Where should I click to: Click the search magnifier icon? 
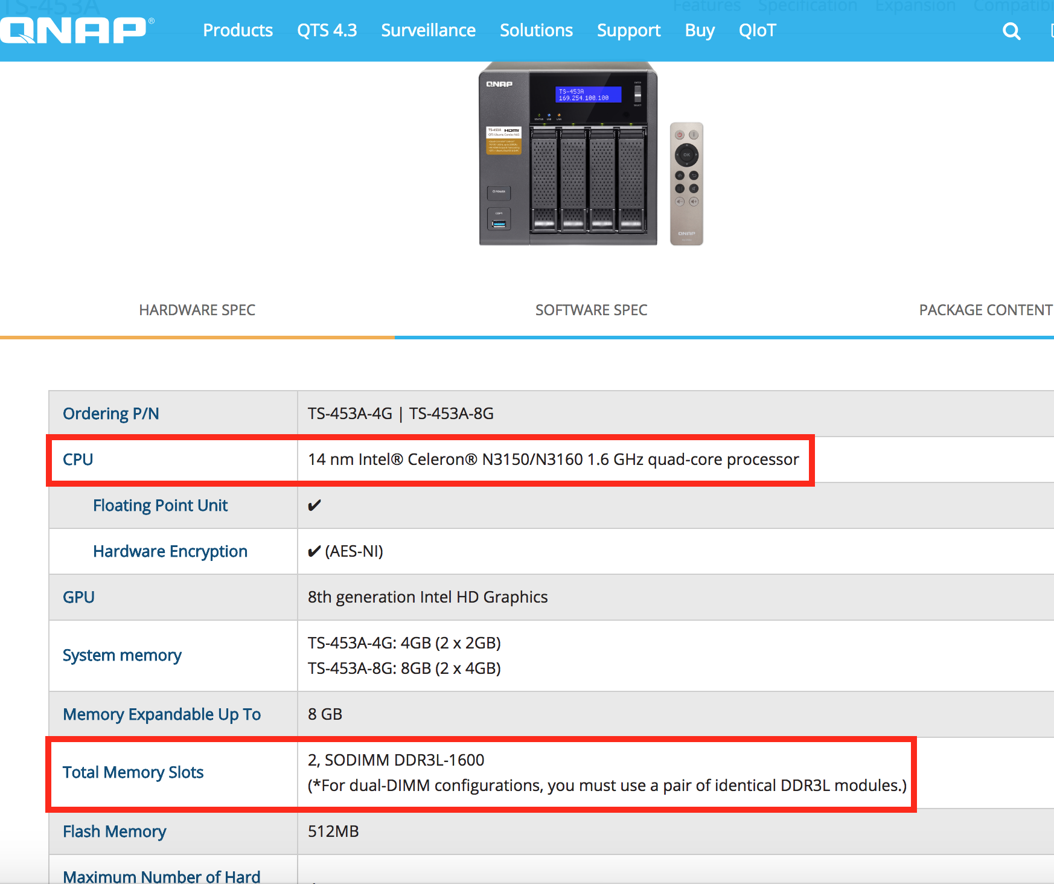pos(1011,31)
